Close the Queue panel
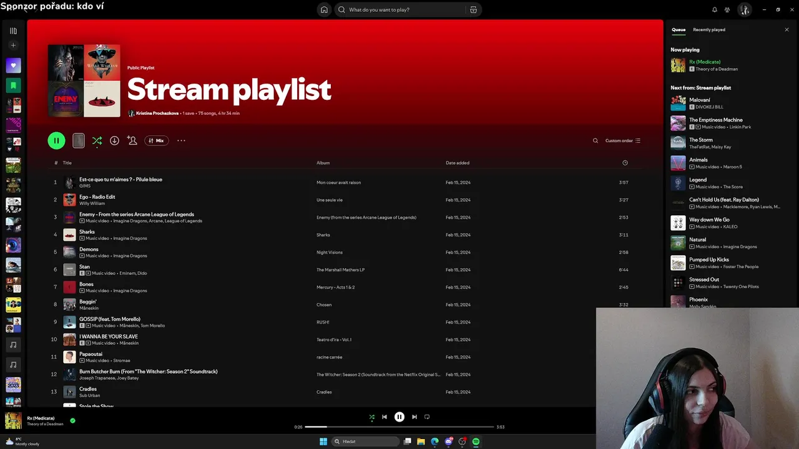Screen dimensions: 799x449 click(787, 30)
